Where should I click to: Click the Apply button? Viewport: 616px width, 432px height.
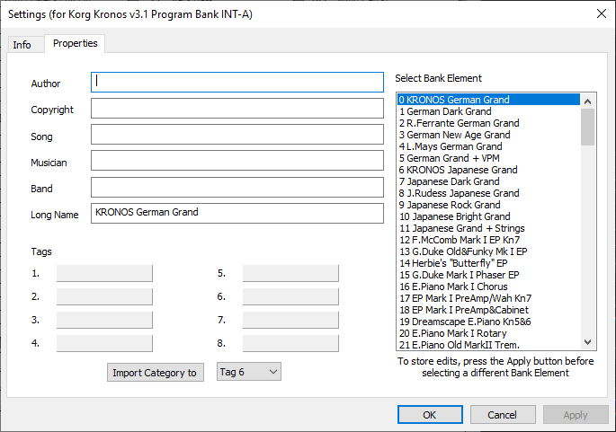point(576,415)
